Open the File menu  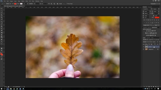(x=5, y=1)
